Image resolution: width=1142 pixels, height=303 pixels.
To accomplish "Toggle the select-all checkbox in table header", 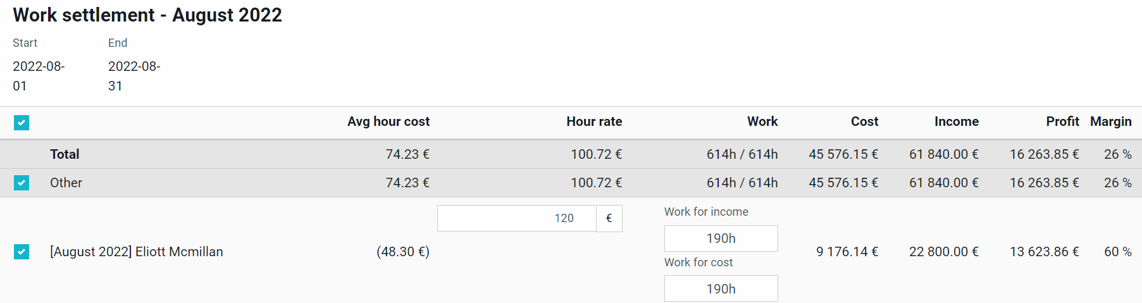I will [x=22, y=123].
